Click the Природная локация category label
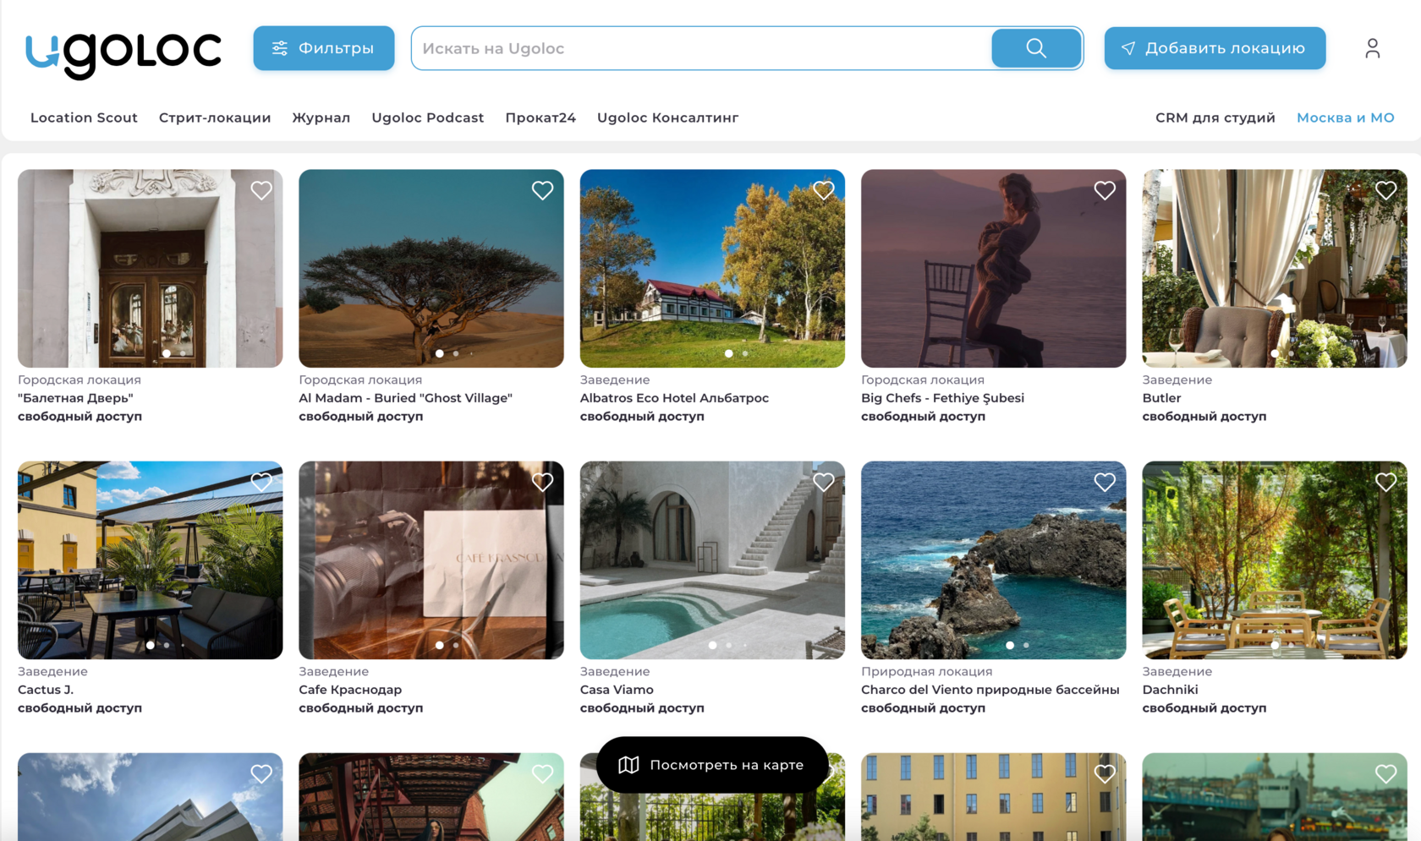The height and width of the screenshot is (841, 1421). [x=927, y=671]
